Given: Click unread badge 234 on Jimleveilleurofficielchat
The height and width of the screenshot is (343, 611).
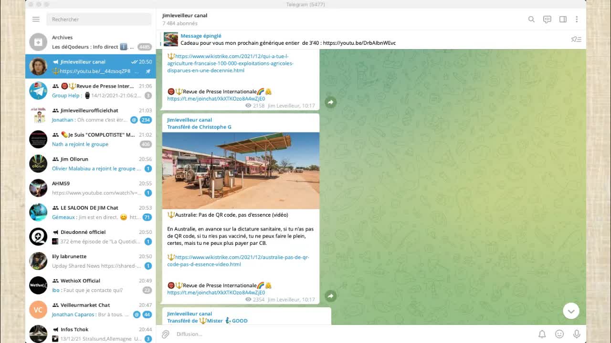Looking at the screenshot, I should coord(146,120).
